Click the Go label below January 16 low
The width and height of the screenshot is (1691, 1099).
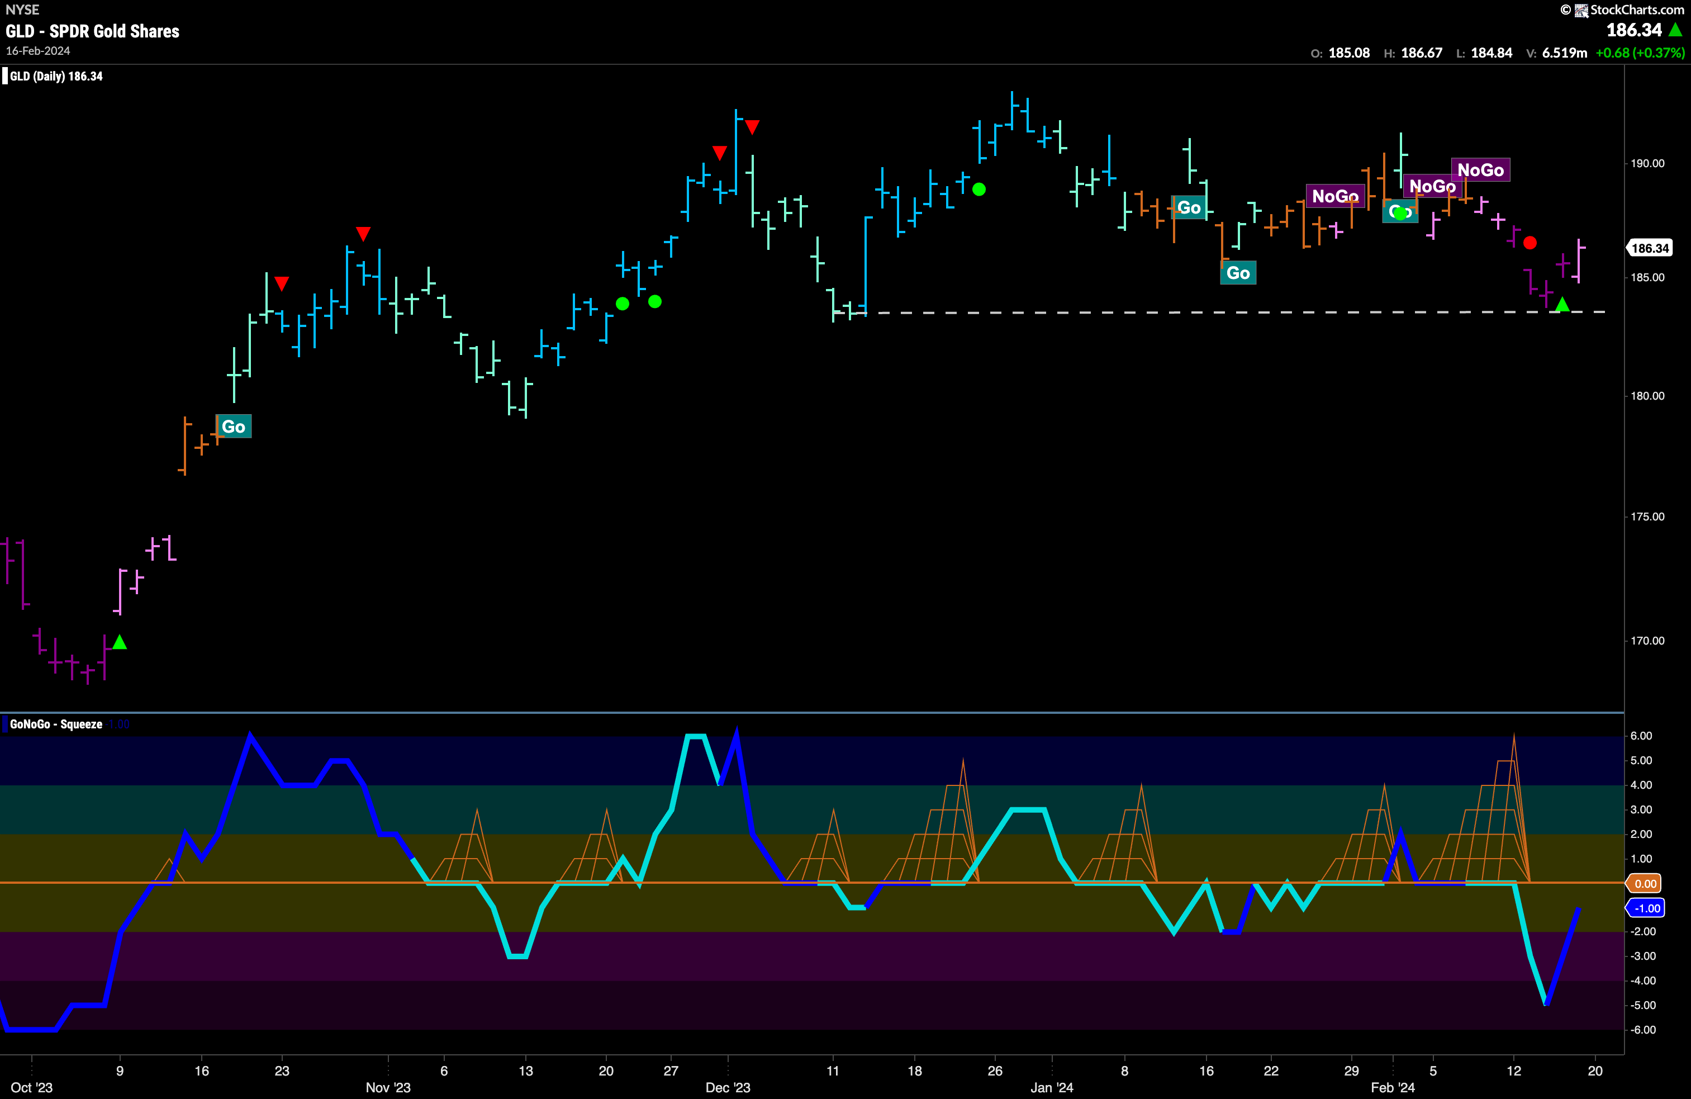[x=1238, y=273]
